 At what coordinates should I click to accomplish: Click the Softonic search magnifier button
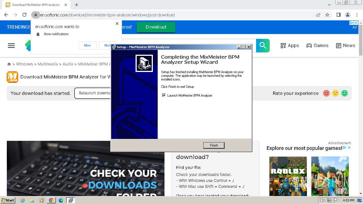click(x=263, y=45)
